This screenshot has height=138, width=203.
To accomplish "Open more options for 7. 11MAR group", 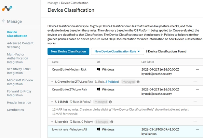I will pyautogui.click(x=195, y=101).
